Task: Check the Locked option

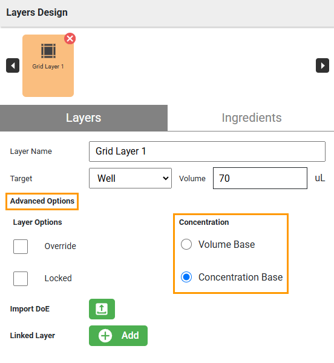Action: click(x=21, y=279)
